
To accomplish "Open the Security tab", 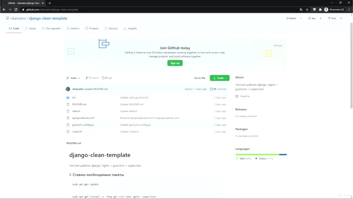I will coord(111,28).
